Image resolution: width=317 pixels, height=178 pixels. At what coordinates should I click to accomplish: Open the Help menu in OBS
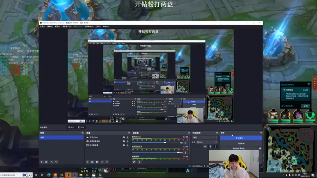106,27
